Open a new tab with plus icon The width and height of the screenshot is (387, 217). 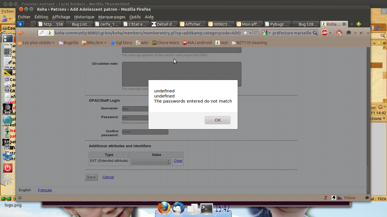point(359,24)
